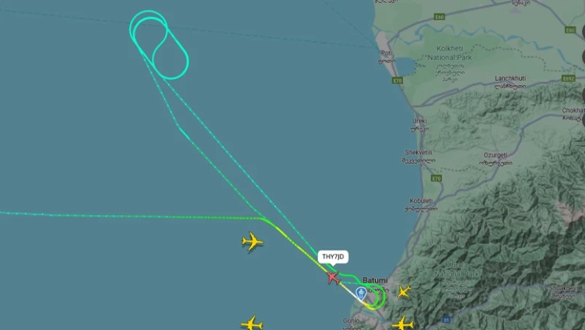This screenshot has width=585, height=330.
Task: Click the Kolkheti National Park label
Action: pyautogui.click(x=450, y=53)
